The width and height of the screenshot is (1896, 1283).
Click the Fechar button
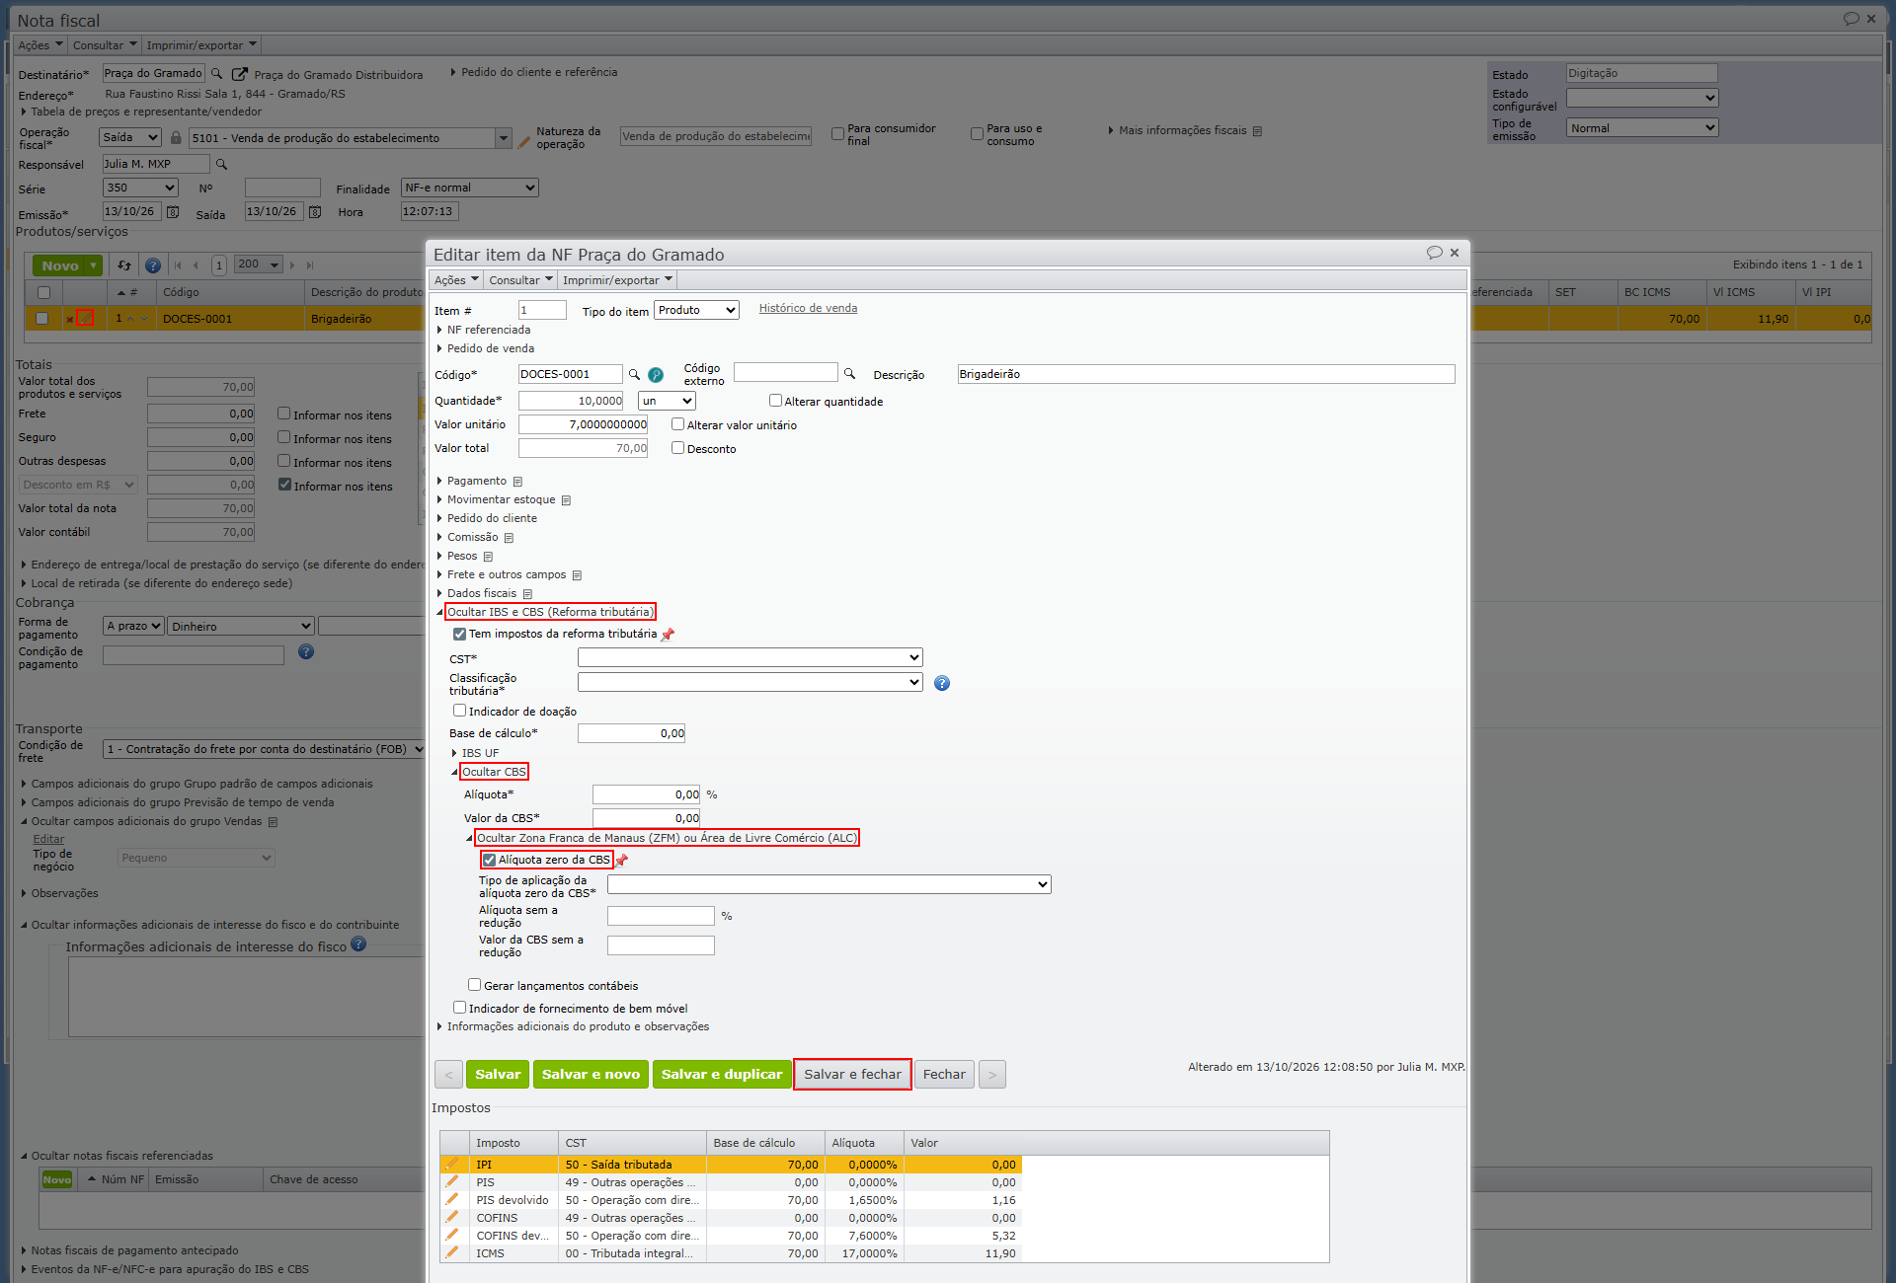(x=944, y=1075)
